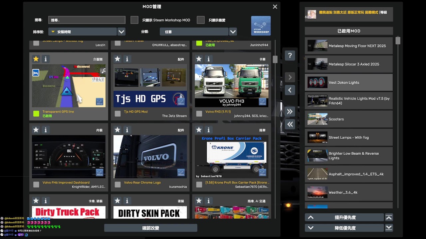Select Street Lamps - With fog
The height and width of the screenshot is (239, 426).
(x=349, y=137)
